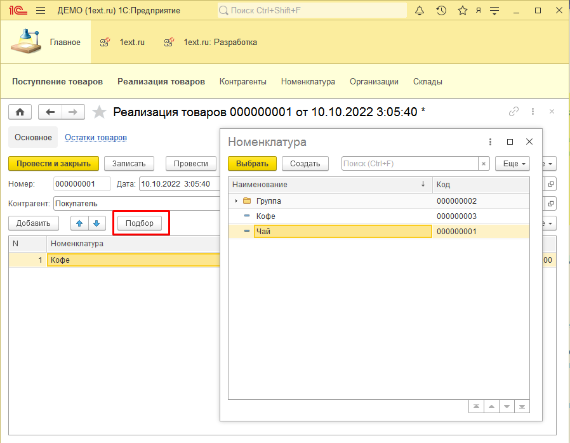This screenshot has width=570, height=443.
Task: Jump to last row in Номенклатура list
Action: pyautogui.click(x=522, y=406)
